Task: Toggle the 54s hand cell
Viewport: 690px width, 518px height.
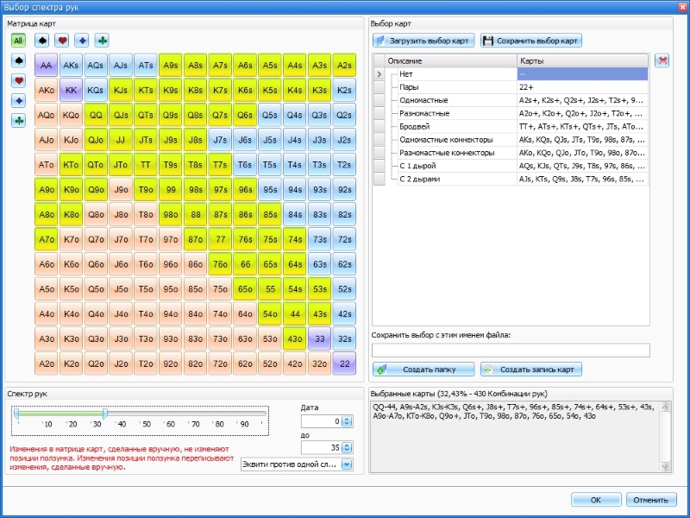Action: 295,289
